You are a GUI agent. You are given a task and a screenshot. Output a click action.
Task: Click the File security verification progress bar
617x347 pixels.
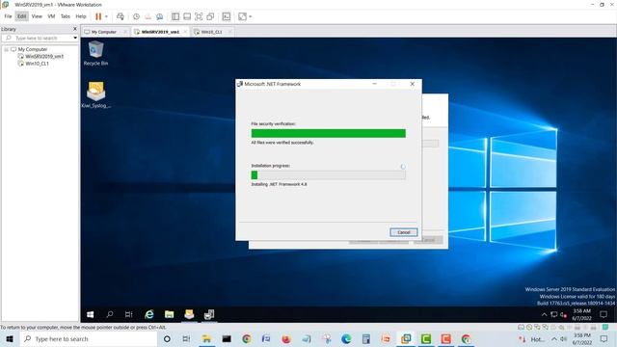pos(328,133)
